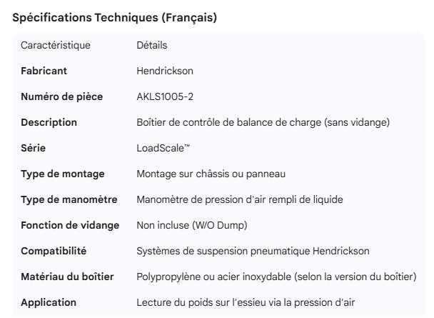Select the "Fabricant" row label
Image resolution: width=434 pixels, height=318 pixels.
tap(44, 71)
